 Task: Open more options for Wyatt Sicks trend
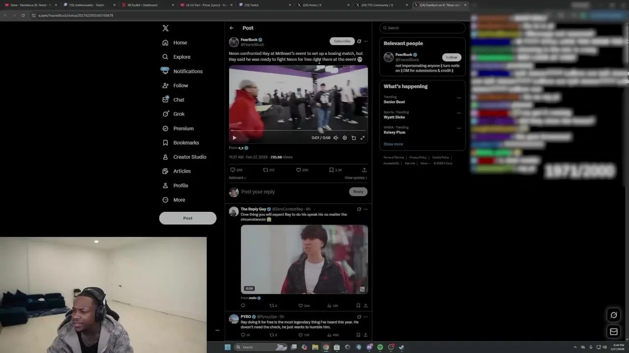pos(459,113)
